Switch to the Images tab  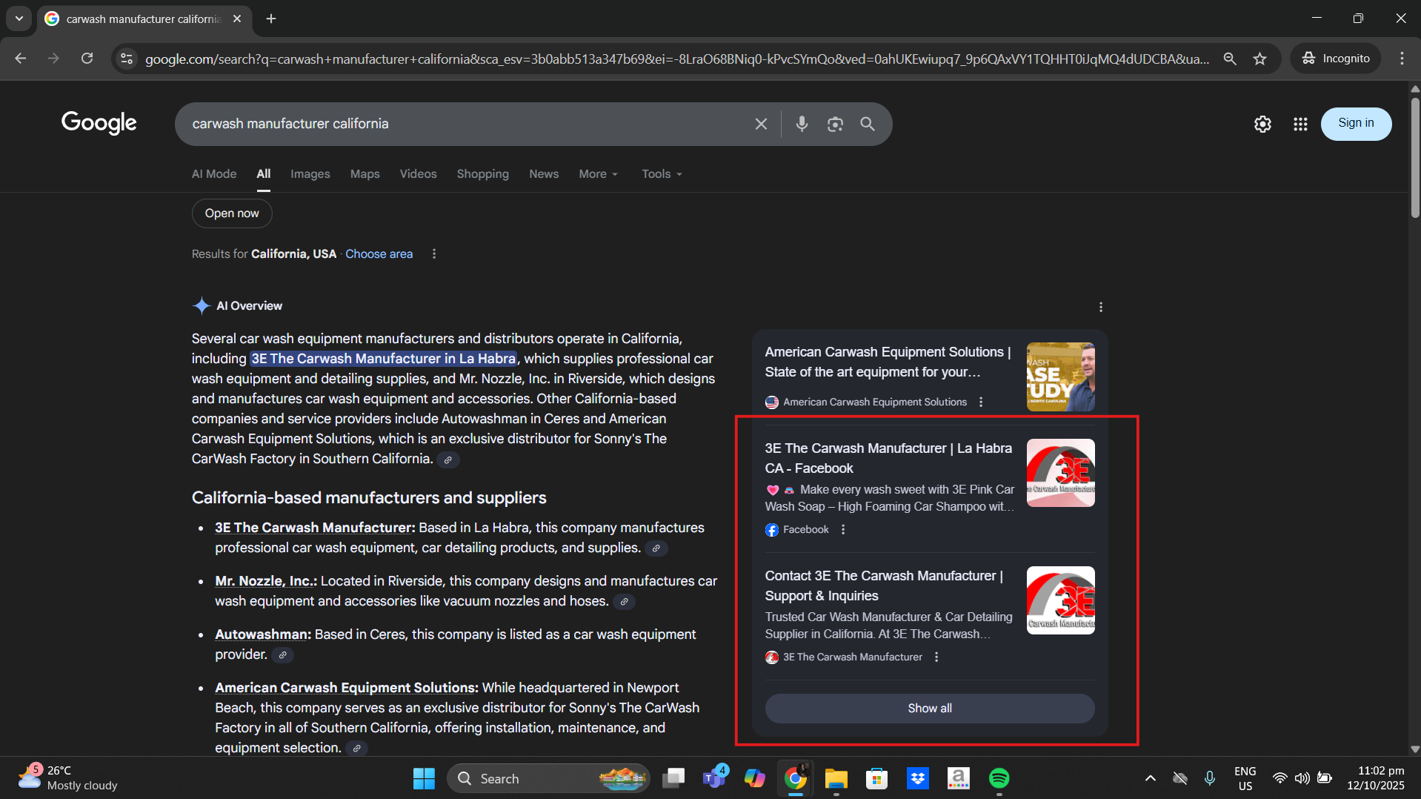coord(310,174)
